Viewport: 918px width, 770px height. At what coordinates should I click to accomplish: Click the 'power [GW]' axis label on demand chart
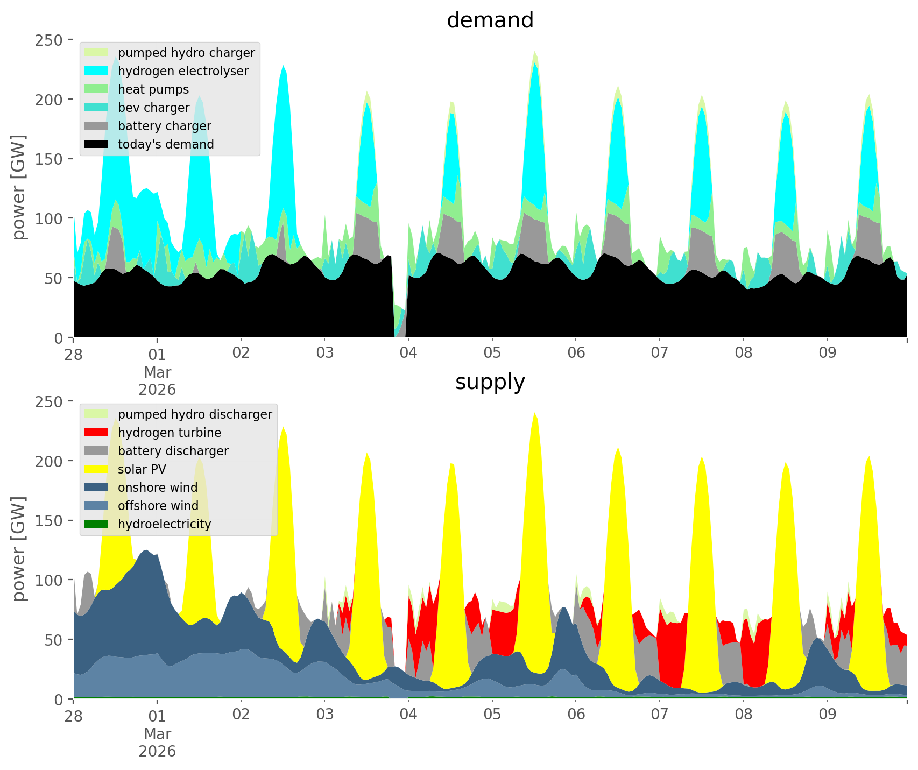[19, 188]
